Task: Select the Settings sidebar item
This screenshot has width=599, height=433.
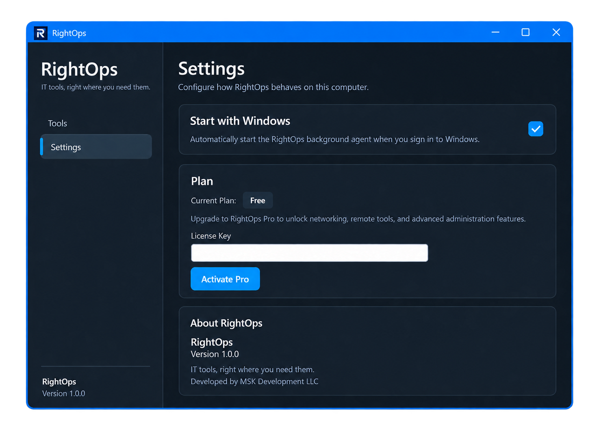Action: click(96, 146)
